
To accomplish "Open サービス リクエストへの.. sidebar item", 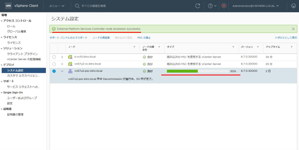I will [23, 87].
